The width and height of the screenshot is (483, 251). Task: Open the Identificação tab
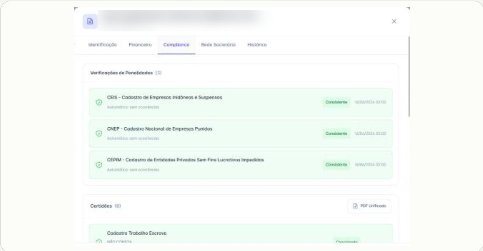[103, 45]
